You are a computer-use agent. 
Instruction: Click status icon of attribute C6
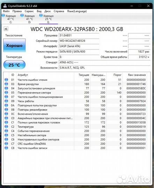(6, 140)
